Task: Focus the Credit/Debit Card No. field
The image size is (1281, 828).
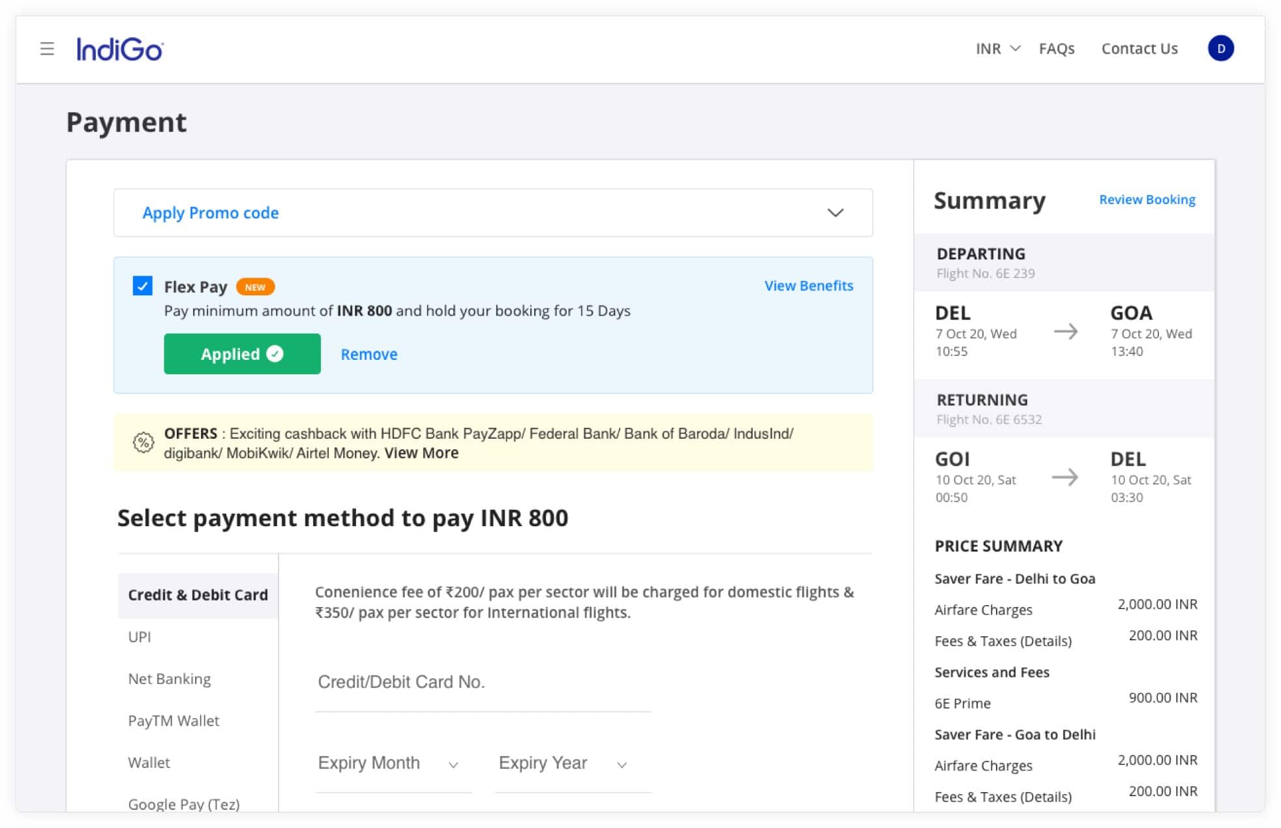Action: 483,683
